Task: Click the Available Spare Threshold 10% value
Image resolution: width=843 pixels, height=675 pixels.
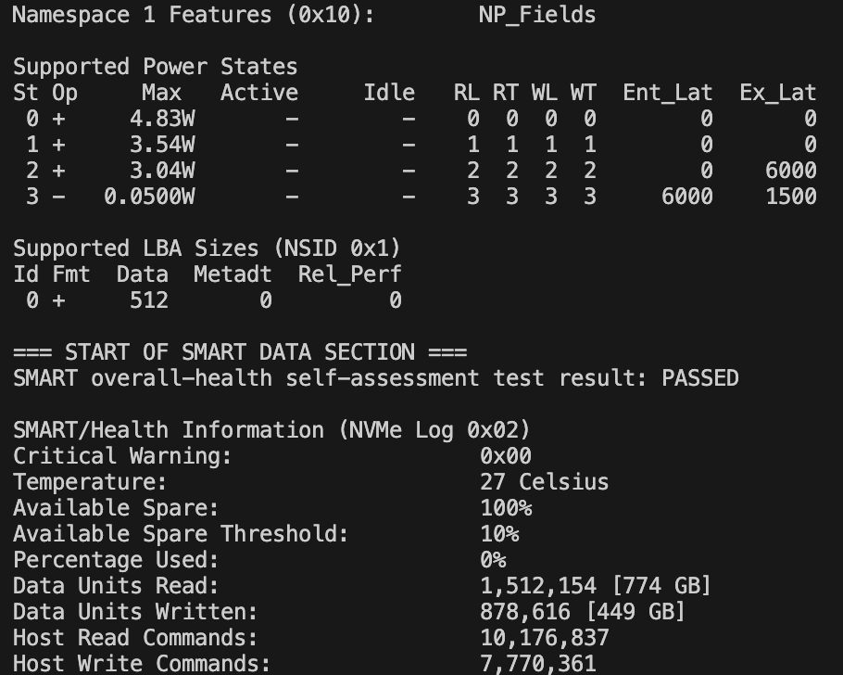Action: [498, 534]
